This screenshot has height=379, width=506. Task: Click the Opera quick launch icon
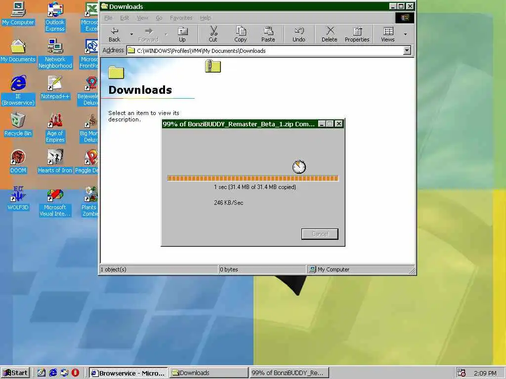click(75, 373)
